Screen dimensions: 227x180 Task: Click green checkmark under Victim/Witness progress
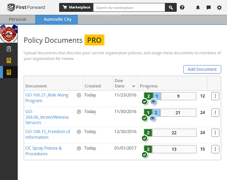[144, 118]
